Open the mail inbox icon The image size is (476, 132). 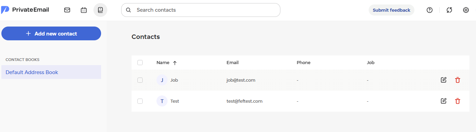tap(67, 10)
